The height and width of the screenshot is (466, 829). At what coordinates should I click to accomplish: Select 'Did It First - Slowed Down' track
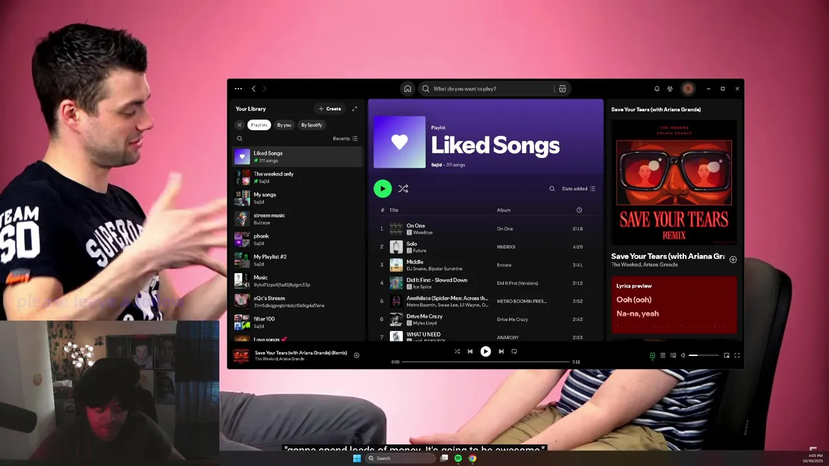coord(485,283)
